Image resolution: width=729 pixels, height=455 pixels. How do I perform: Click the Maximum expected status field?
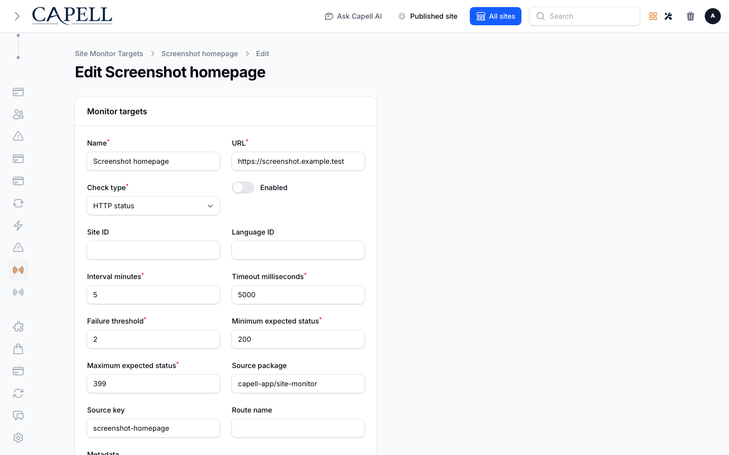153,384
